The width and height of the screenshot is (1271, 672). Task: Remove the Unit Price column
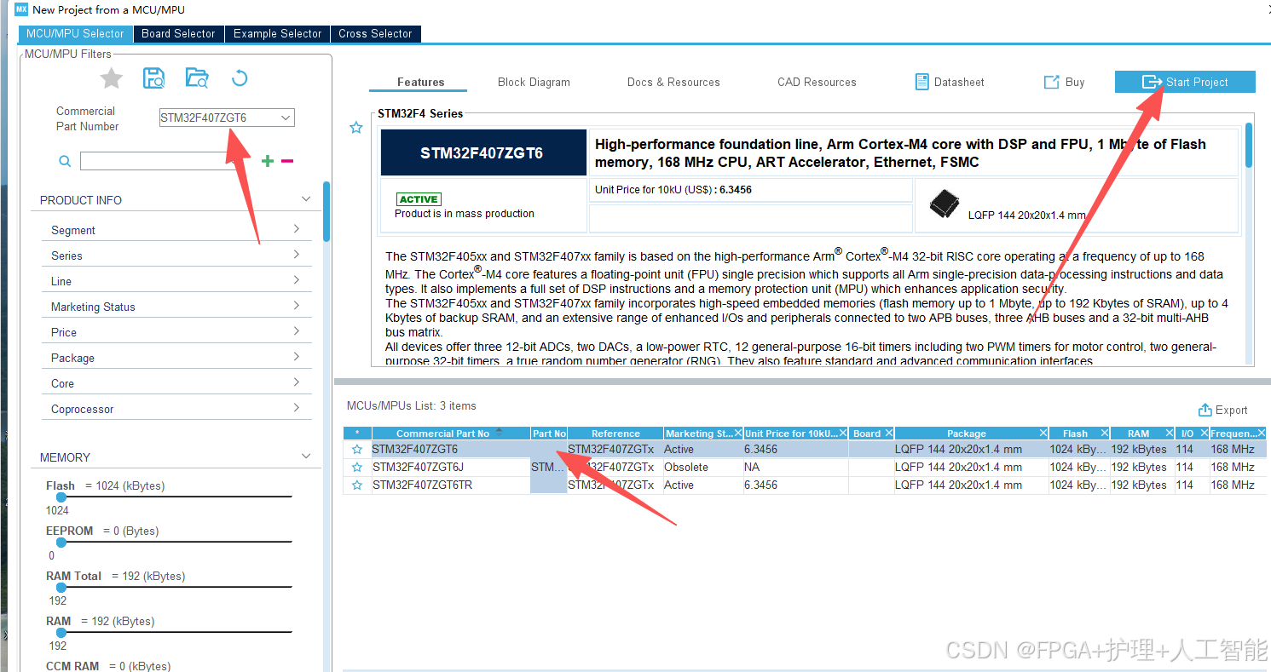click(843, 434)
